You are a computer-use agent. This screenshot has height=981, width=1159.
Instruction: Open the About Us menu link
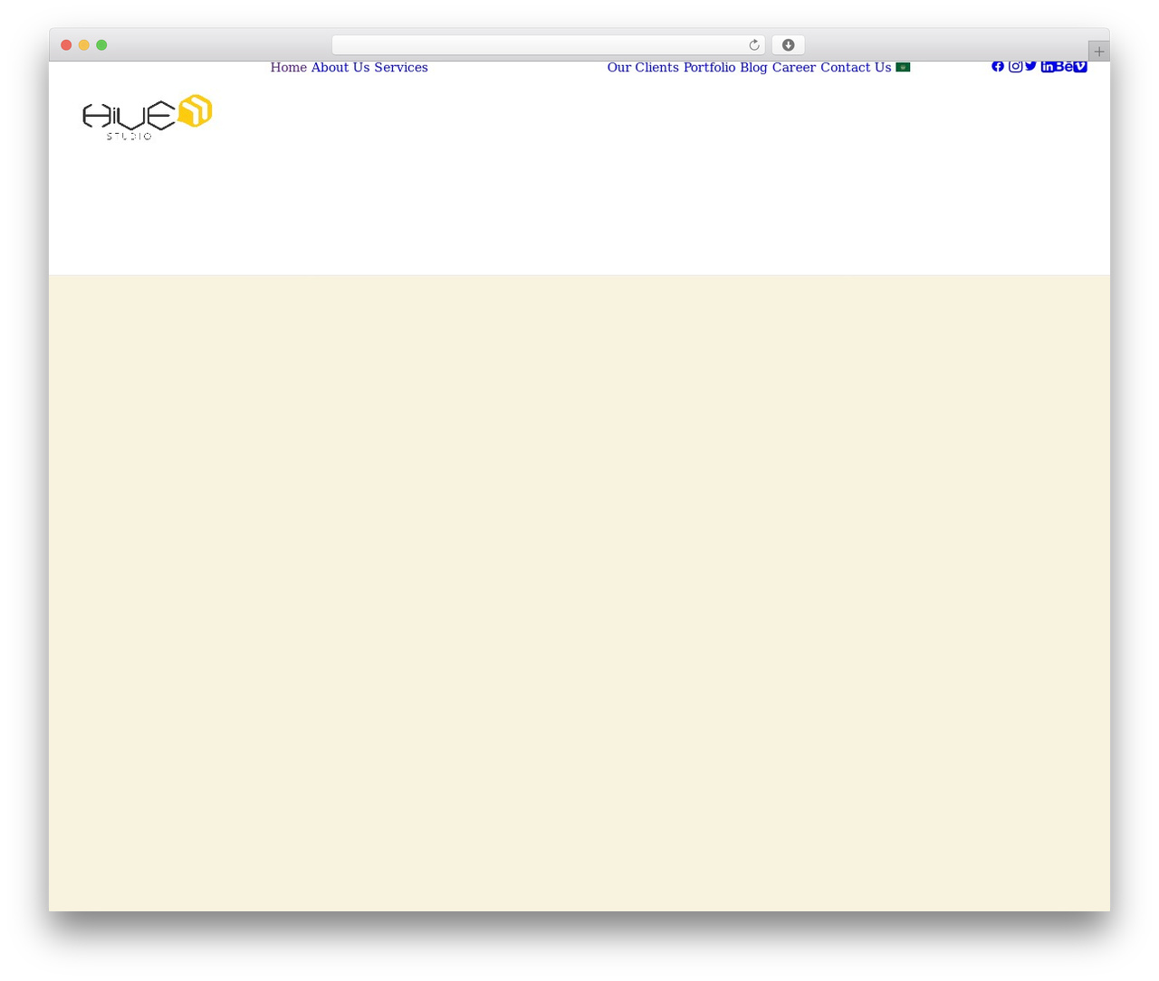click(x=340, y=68)
